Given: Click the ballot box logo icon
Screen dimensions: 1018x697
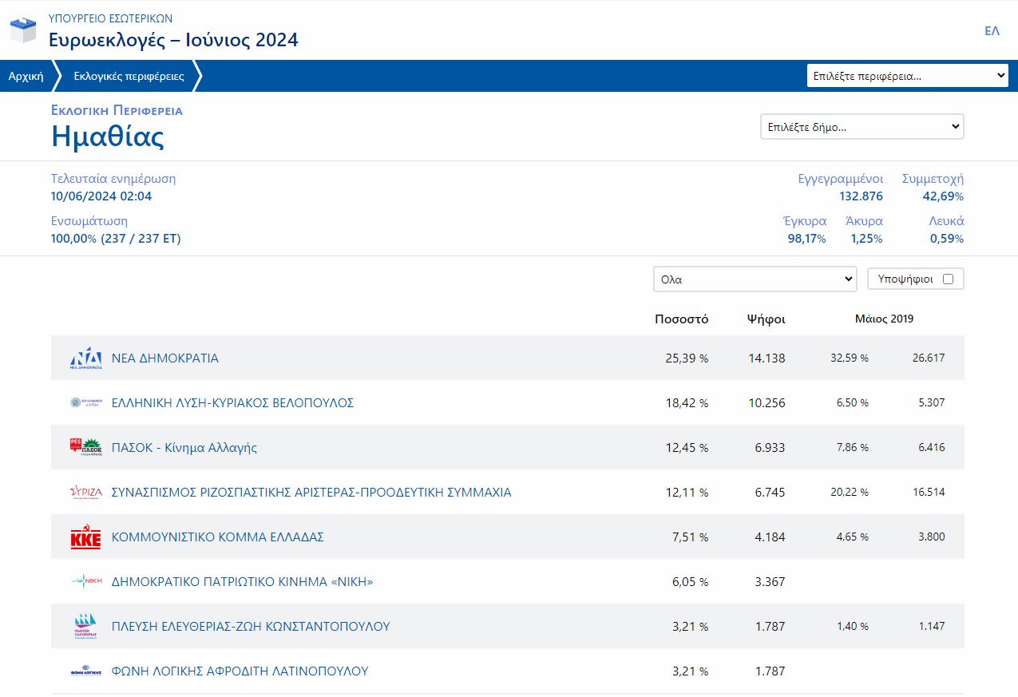Looking at the screenshot, I should 23,30.
